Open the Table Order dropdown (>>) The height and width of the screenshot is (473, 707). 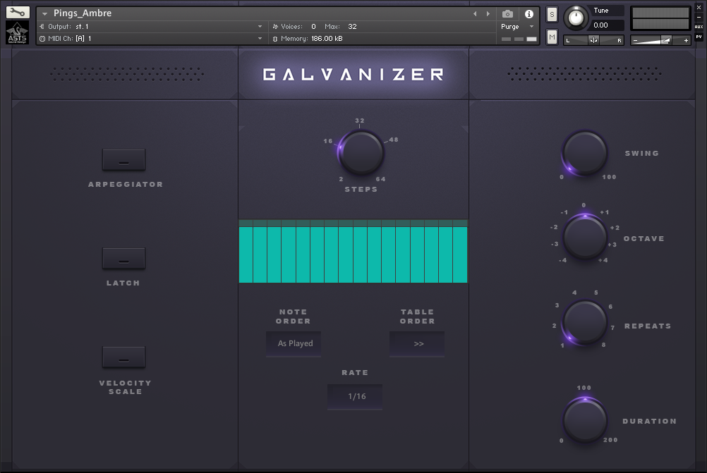point(417,344)
